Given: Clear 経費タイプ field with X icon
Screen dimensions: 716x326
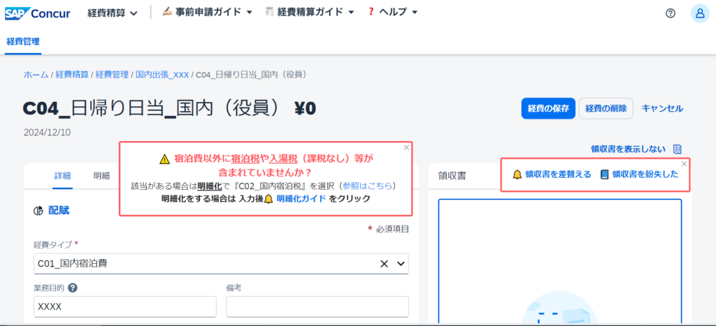Looking at the screenshot, I should 384,263.
